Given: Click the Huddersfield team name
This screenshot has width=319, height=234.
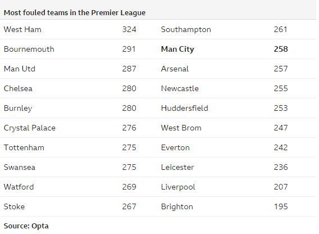Looking at the screenshot, I should click(185, 108).
